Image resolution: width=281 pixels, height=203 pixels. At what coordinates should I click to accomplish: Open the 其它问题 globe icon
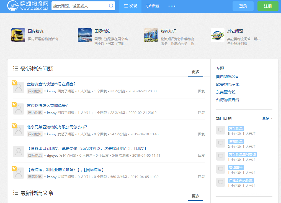click(218, 35)
